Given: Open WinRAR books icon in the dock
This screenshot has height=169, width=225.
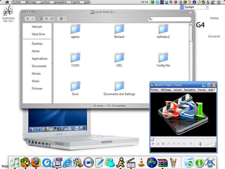Looking at the screenshot, I should (163, 163).
